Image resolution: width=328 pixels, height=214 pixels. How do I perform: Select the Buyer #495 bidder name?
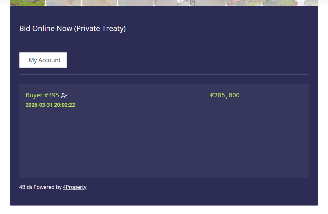click(42, 95)
